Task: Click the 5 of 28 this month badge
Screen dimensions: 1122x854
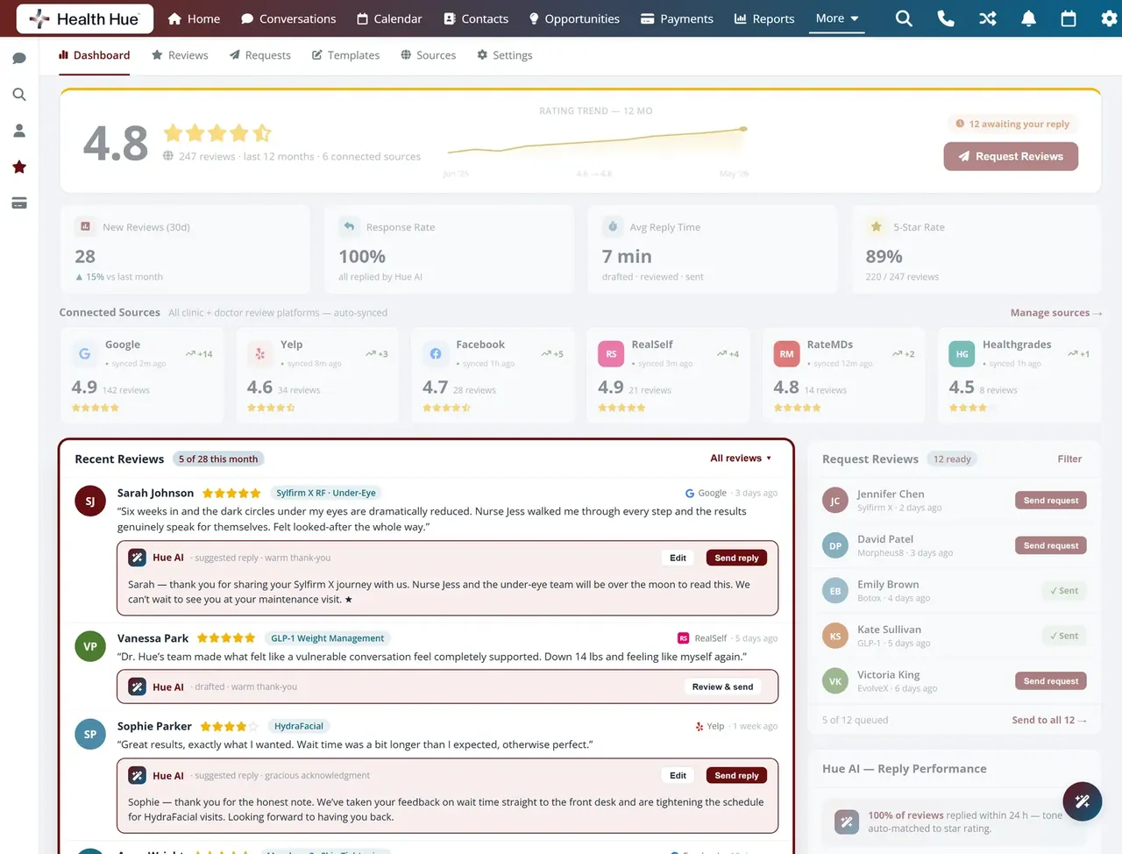Action: pos(218,459)
